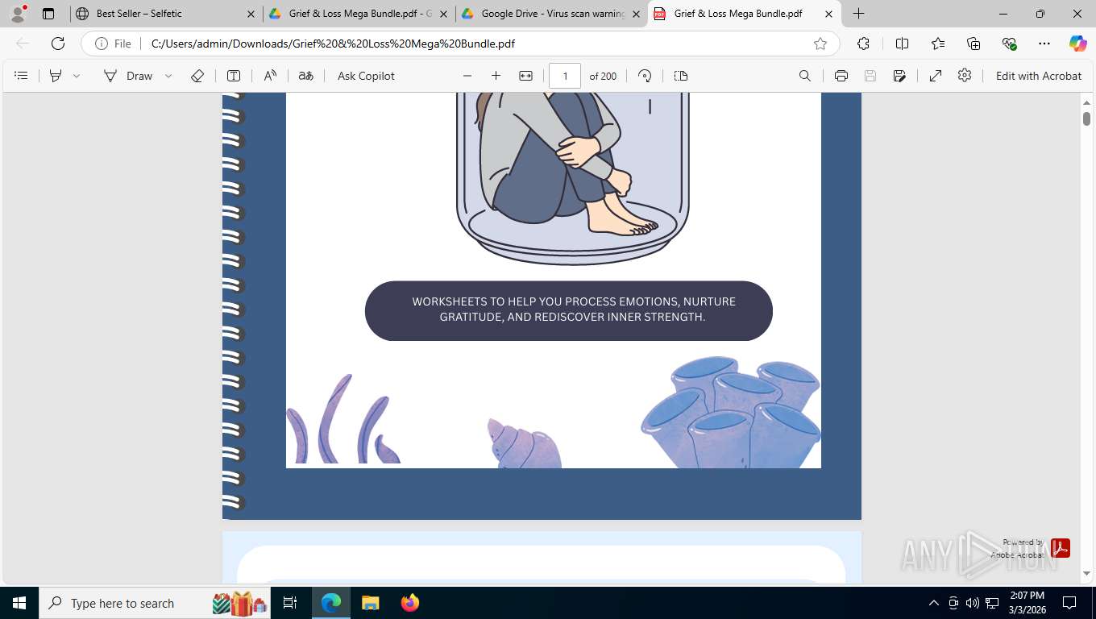Image resolution: width=1096 pixels, height=619 pixels.
Task: Rotate the PDF page
Action: [x=645, y=76]
